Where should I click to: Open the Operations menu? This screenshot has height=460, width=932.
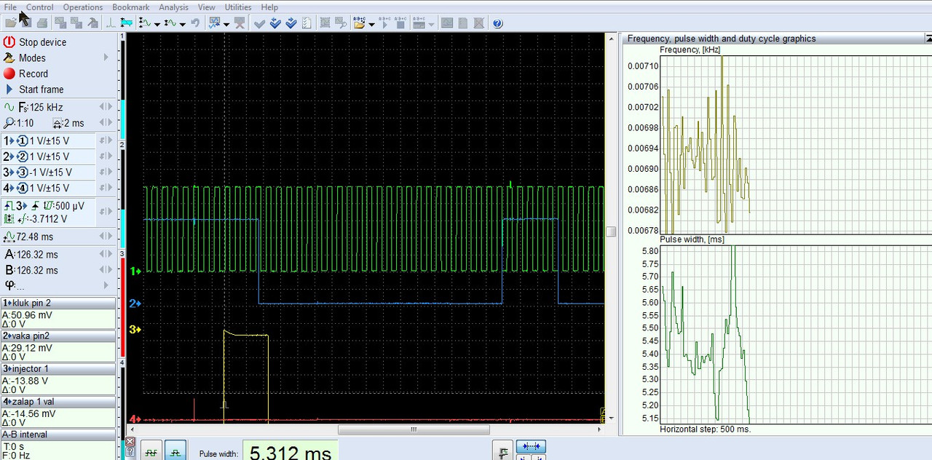coord(83,7)
